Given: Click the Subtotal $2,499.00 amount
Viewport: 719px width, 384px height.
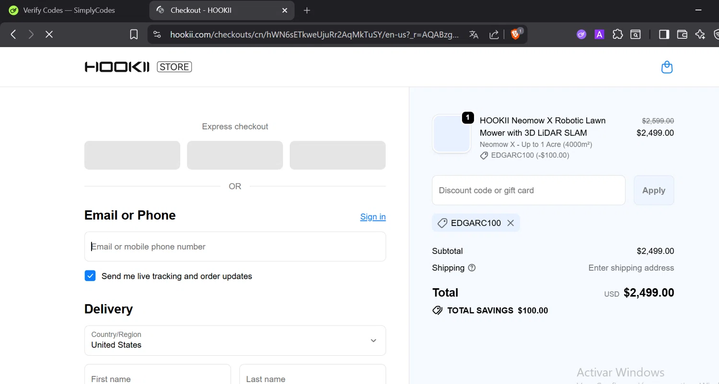Looking at the screenshot, I should pyautogui.click(x=655, y=251).
